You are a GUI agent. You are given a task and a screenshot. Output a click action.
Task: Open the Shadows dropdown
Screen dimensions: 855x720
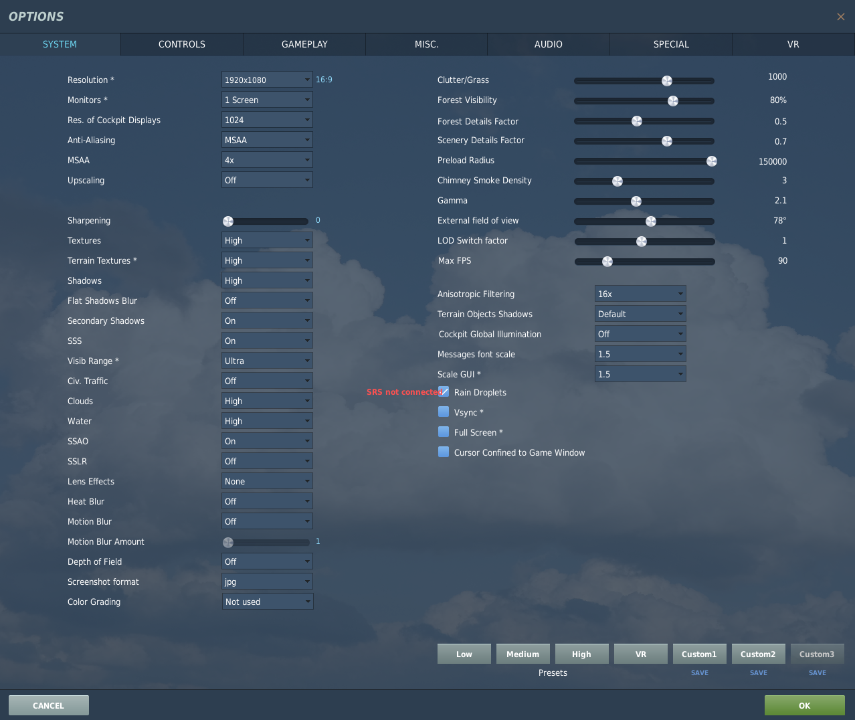tap(267, 280)
